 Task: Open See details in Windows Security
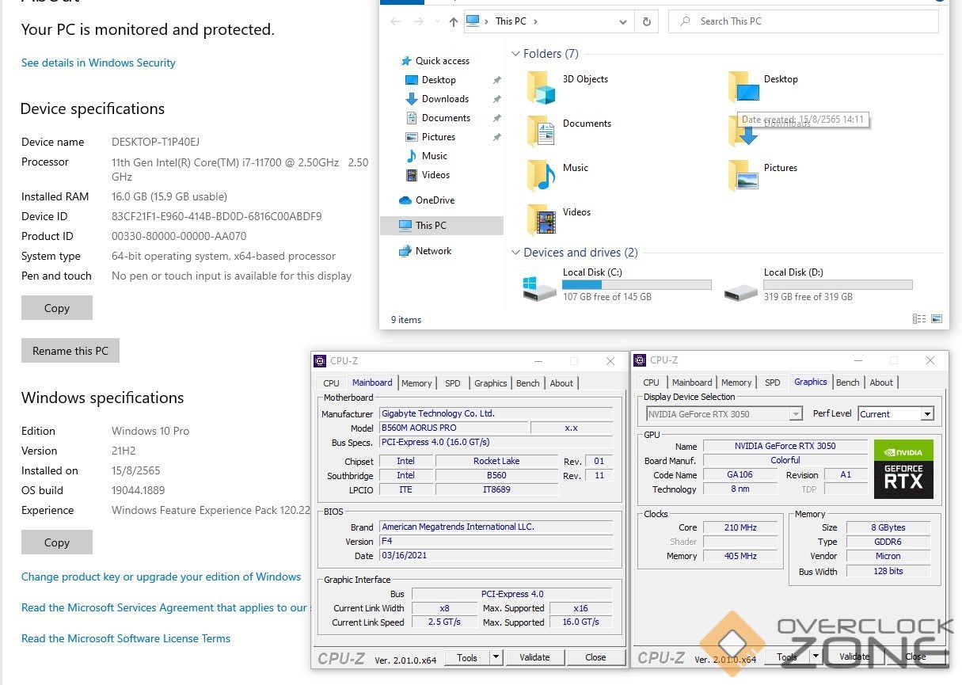pos(98,63)
